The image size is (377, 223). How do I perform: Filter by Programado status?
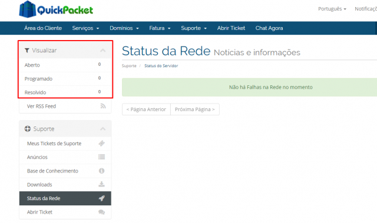point(65,79)
